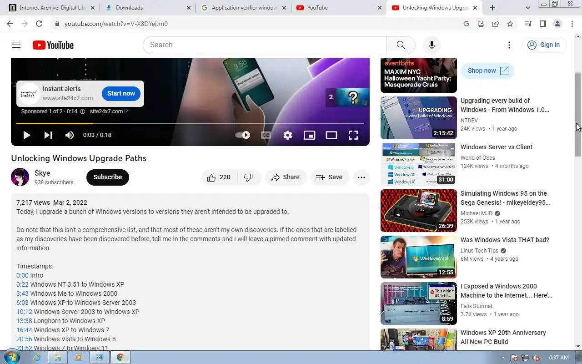Like the video with thumbs up

click(x=219, y=177)
